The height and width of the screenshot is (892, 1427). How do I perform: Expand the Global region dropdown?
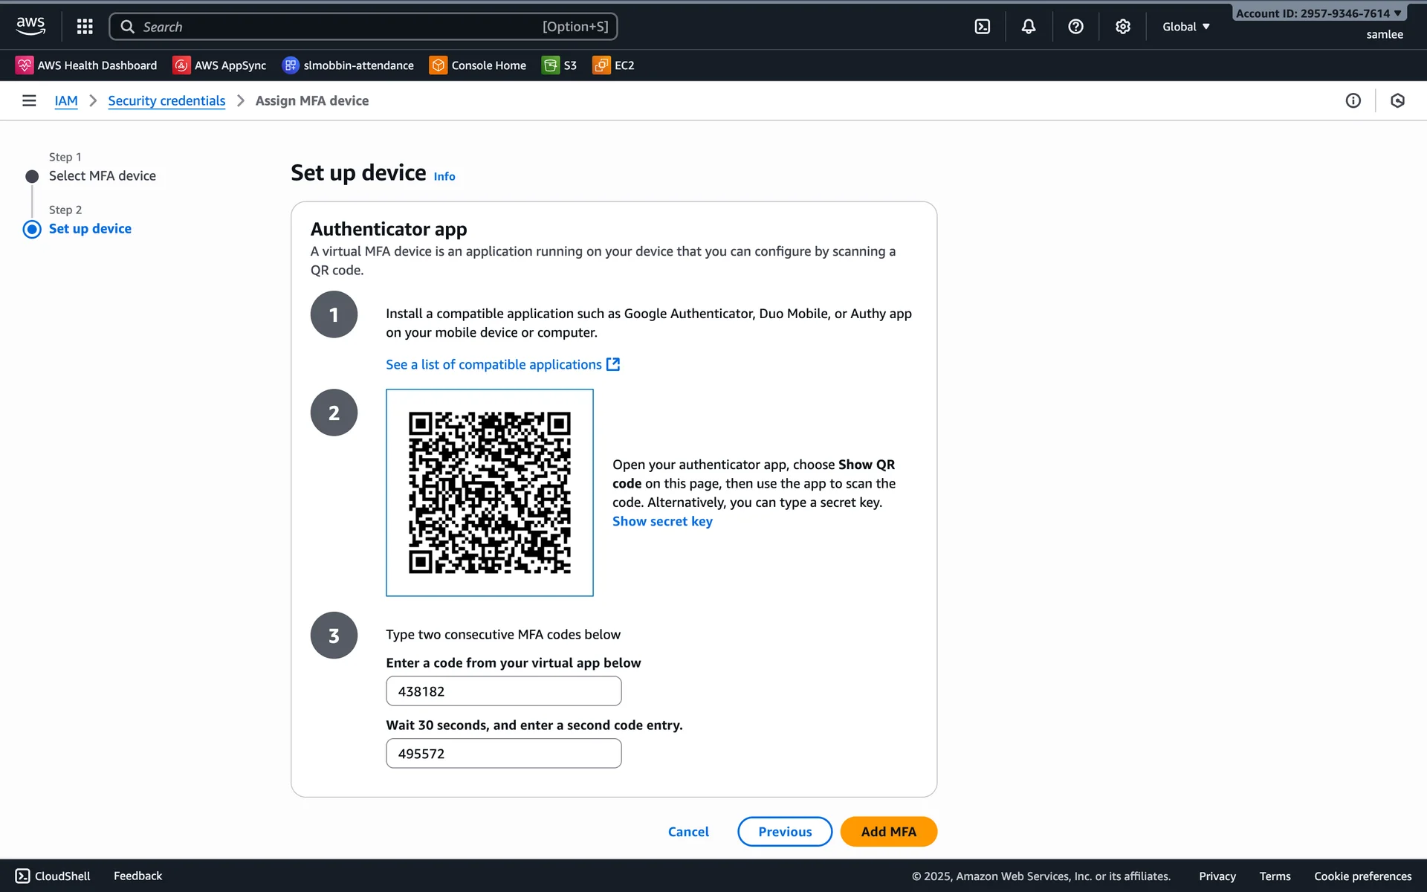(x=1186, y=27)
